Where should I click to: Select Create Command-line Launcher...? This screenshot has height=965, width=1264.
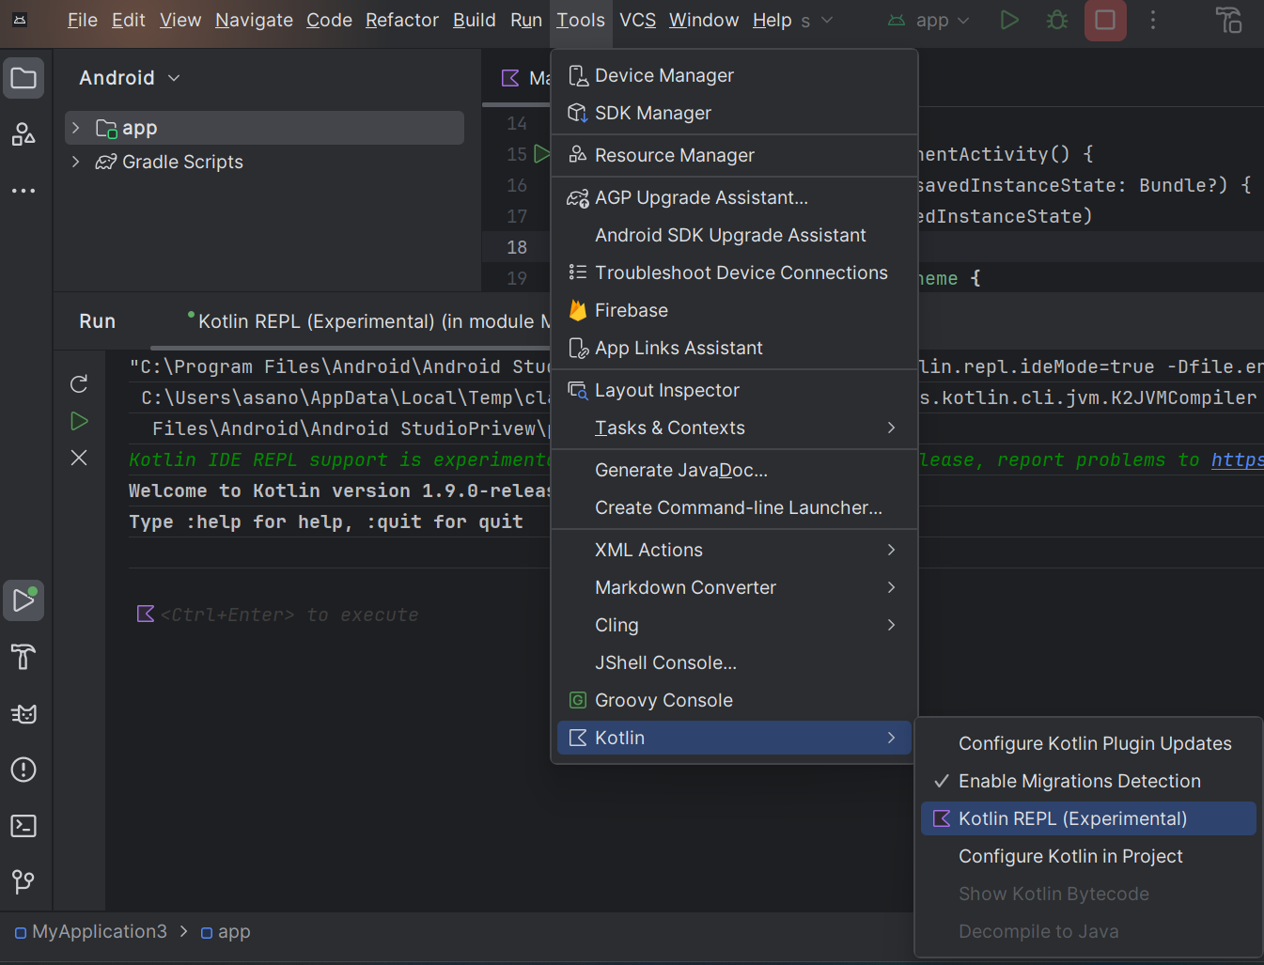[734, 507]
